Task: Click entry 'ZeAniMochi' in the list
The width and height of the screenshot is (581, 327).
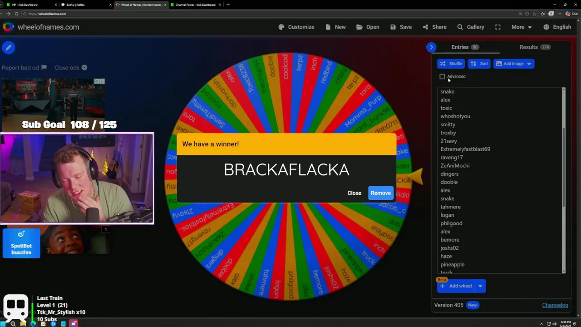Action: pos(455,166)
